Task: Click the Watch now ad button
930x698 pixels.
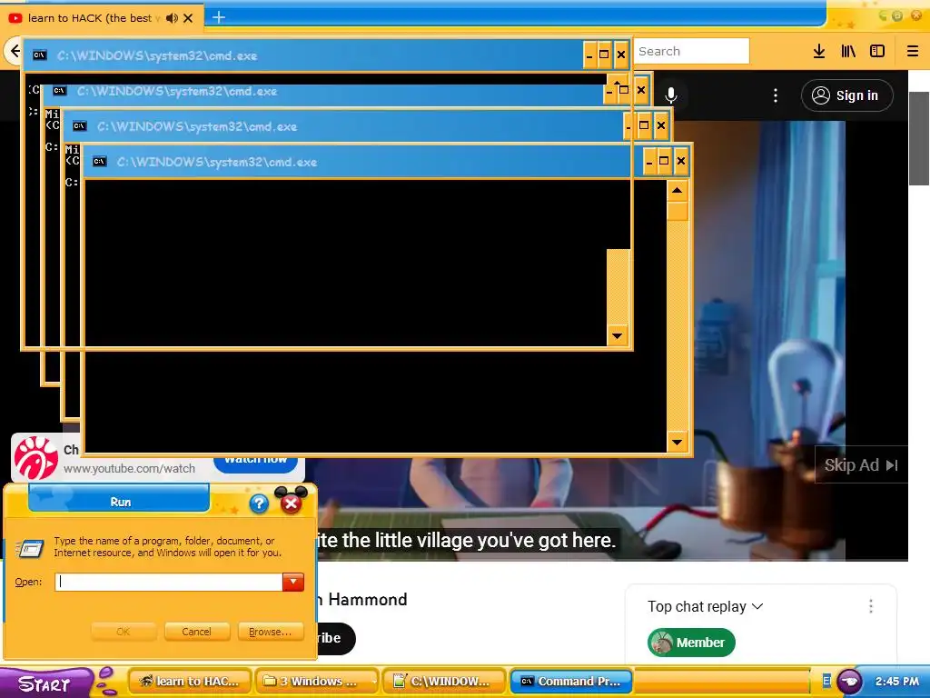Action: [255, 464]
